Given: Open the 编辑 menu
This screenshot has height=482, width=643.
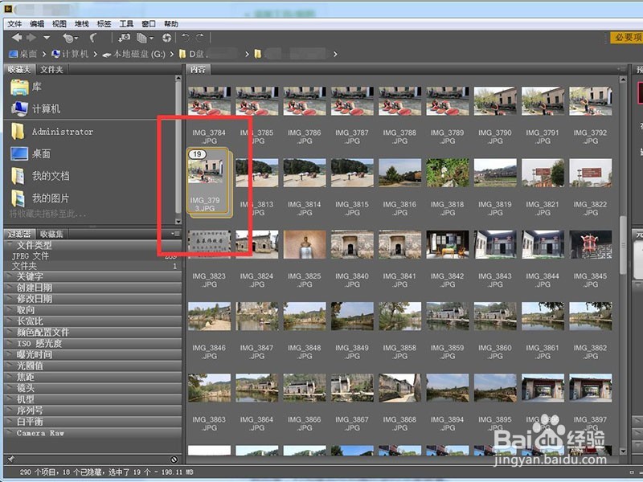Looking at the screenshot, I should click(x=37, y=24).
